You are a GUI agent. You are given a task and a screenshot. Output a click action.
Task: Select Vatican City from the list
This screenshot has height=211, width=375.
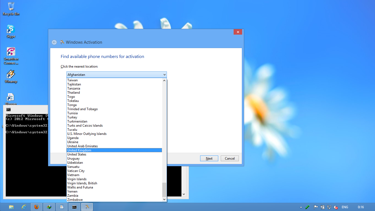[114, 171]
